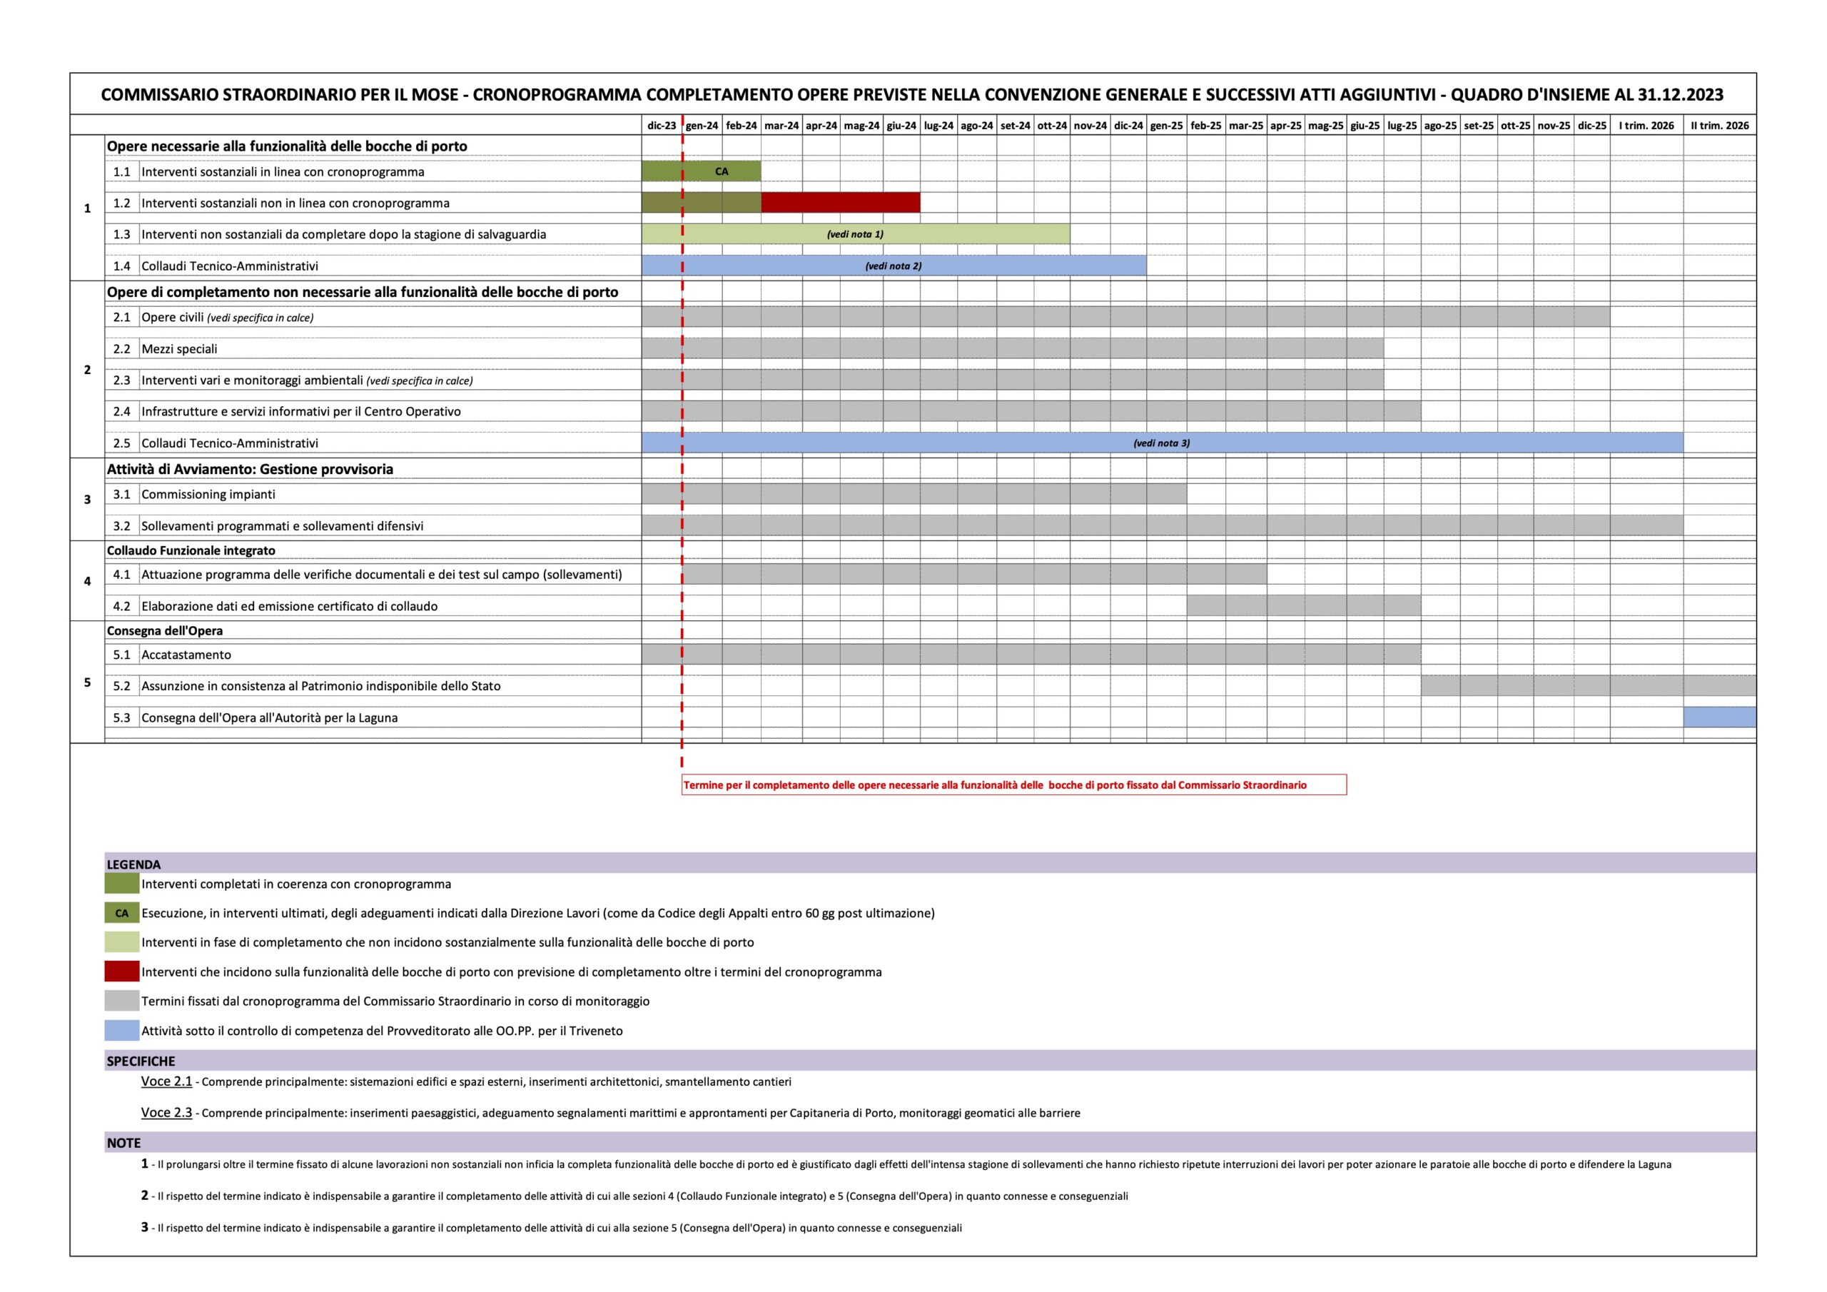Click the 'dic-23' column header

coord(662,125)
